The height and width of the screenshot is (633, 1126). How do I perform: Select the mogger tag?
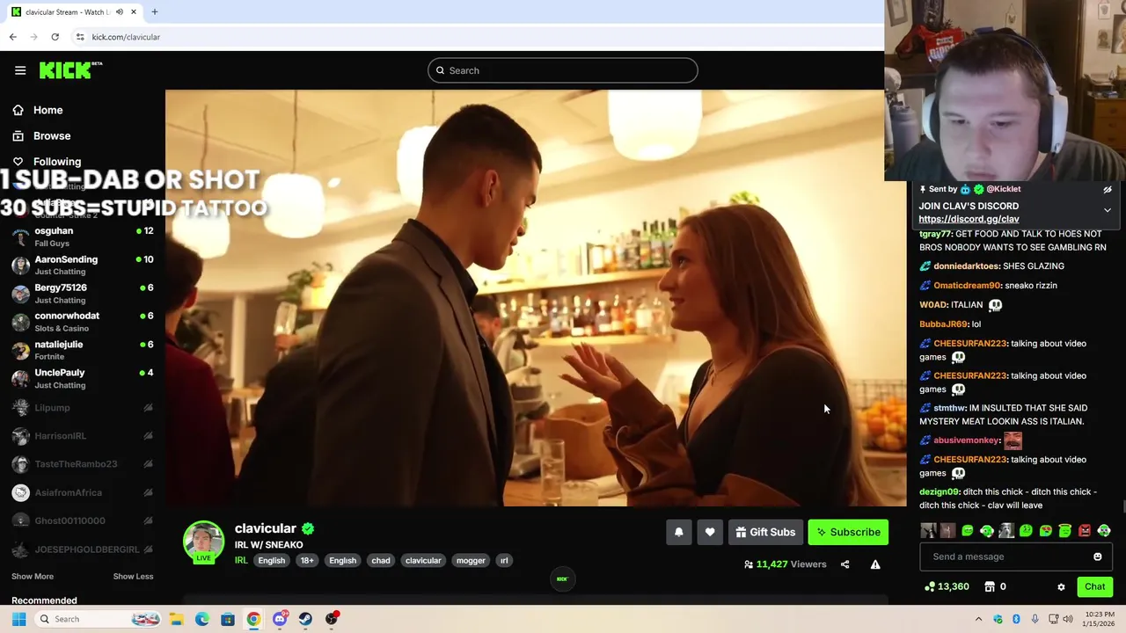471,560
